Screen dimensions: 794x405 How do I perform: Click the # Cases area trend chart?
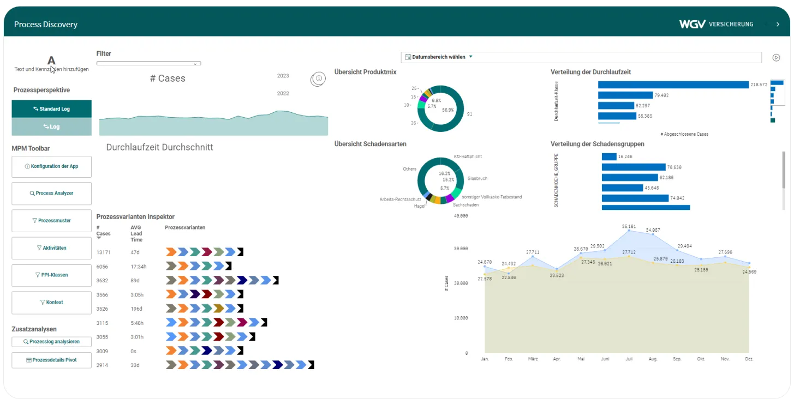pyautogui.click(x=213, y=123)
